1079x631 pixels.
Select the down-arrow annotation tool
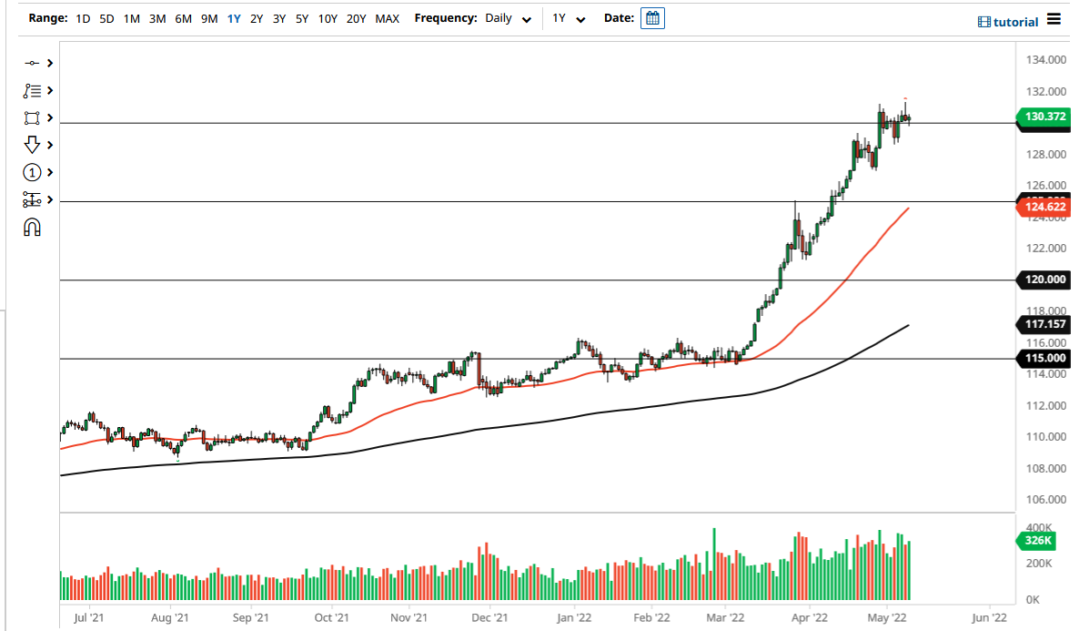[x=32, y=145]
